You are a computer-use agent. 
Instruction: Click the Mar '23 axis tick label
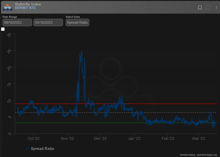[x=198, y=139]
